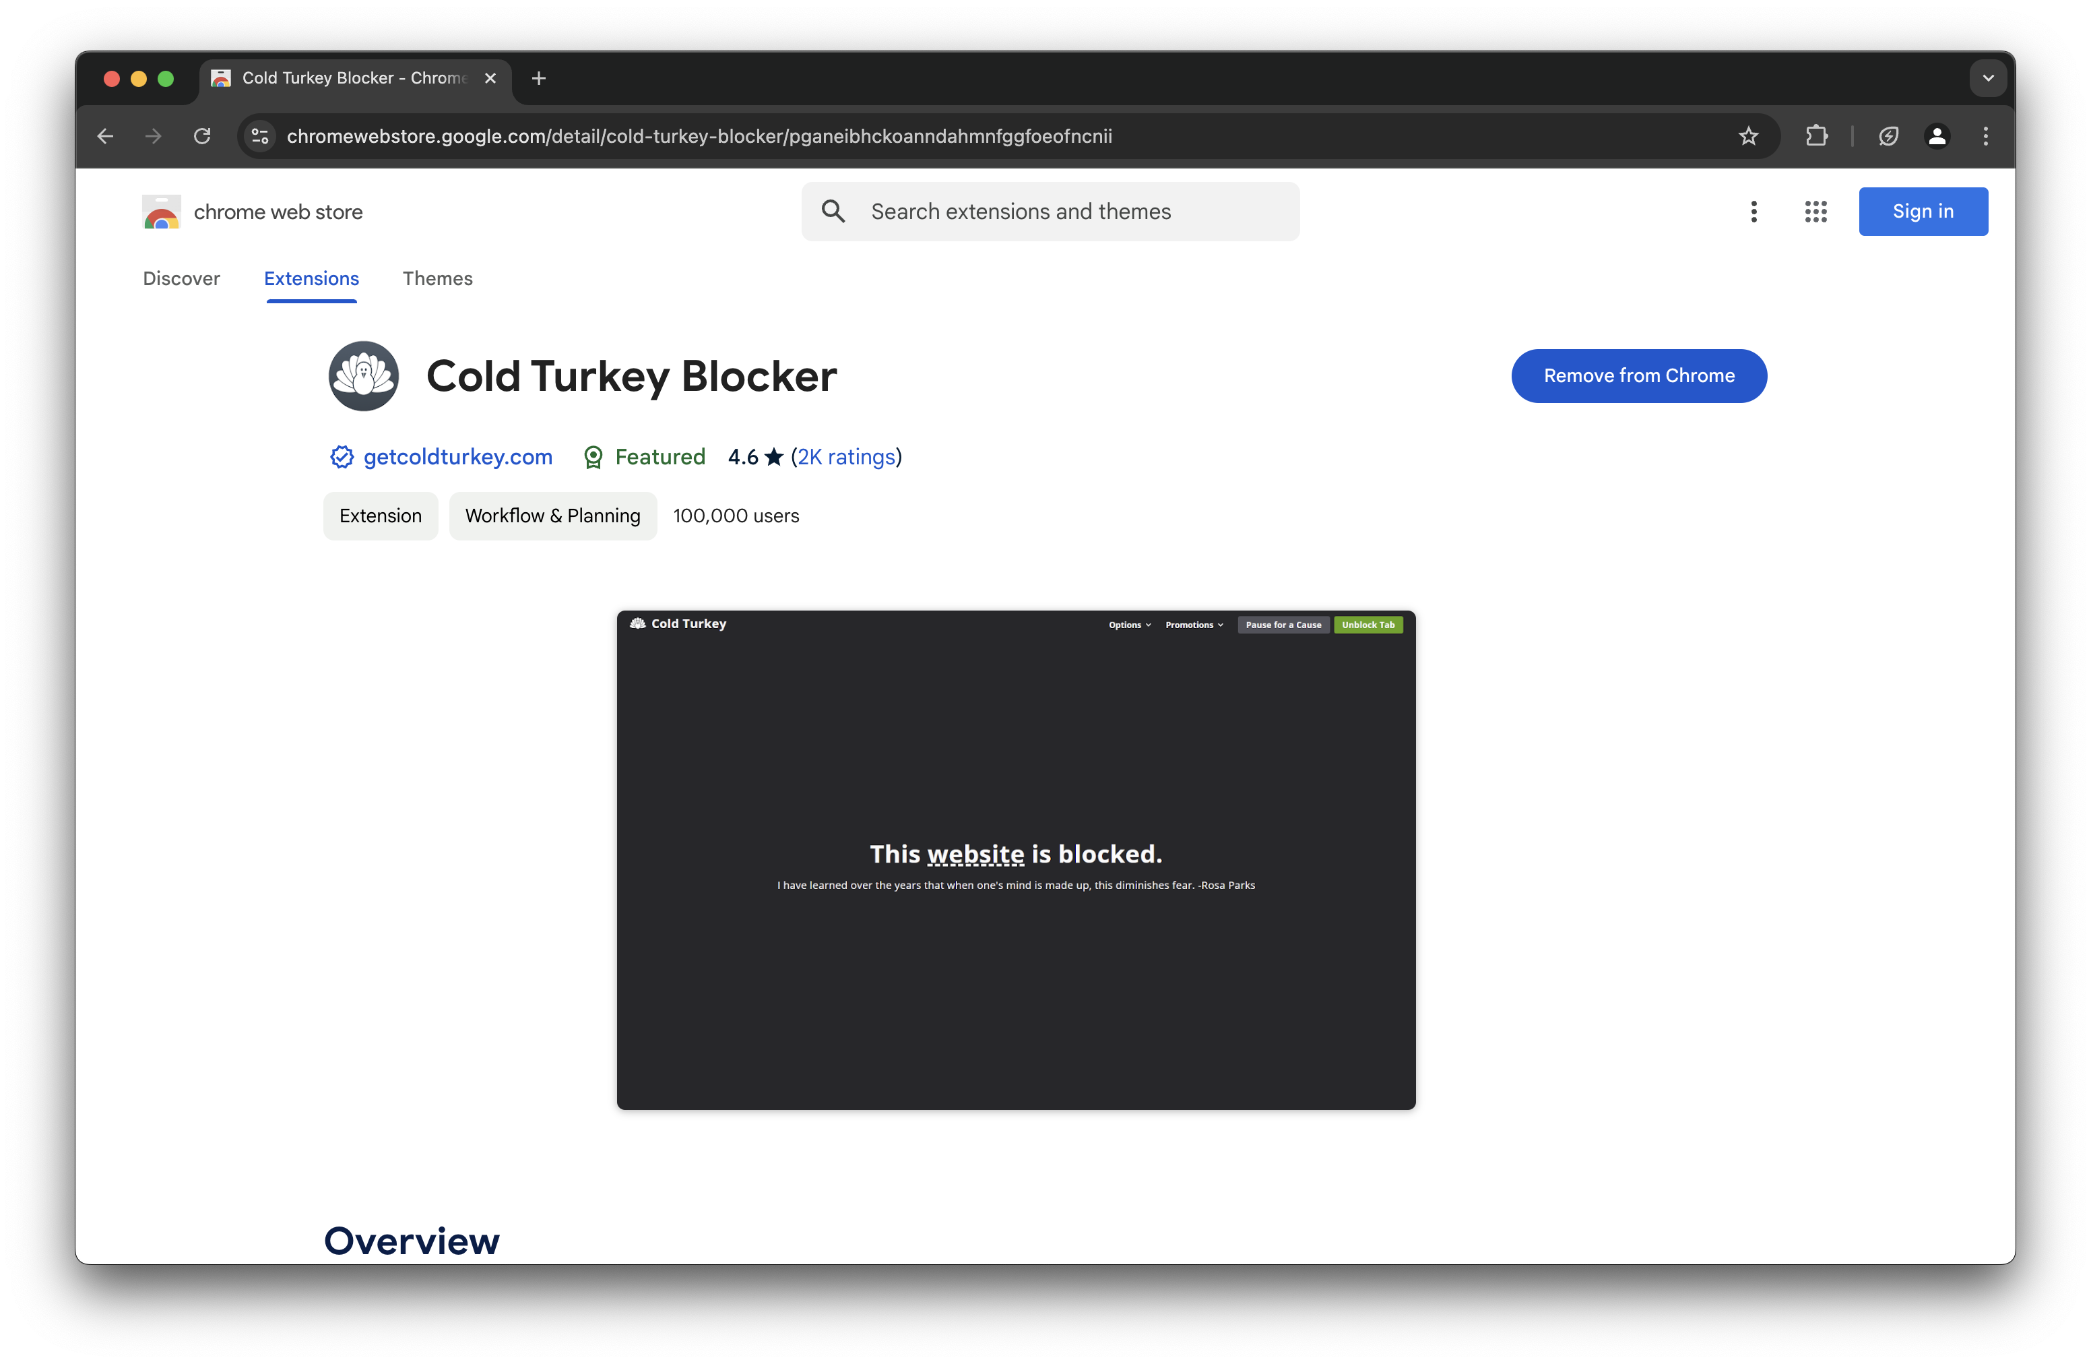The height and width of the screenshot is (1364, 2091).
Task: Click the 100,000 users text
Action: tap(736, 516)
